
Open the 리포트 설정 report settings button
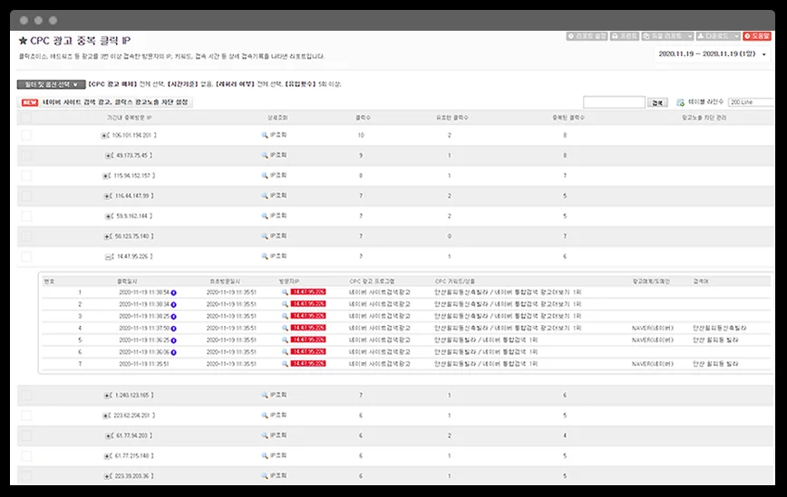click(x=586, y=36)
